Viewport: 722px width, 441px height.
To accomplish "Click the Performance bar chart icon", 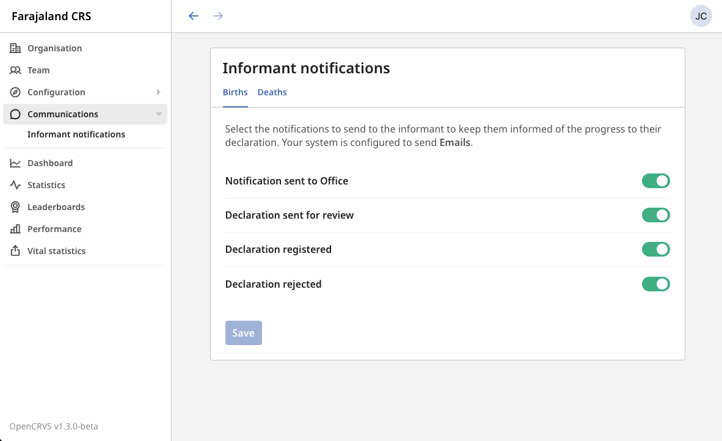I will 15,229.
